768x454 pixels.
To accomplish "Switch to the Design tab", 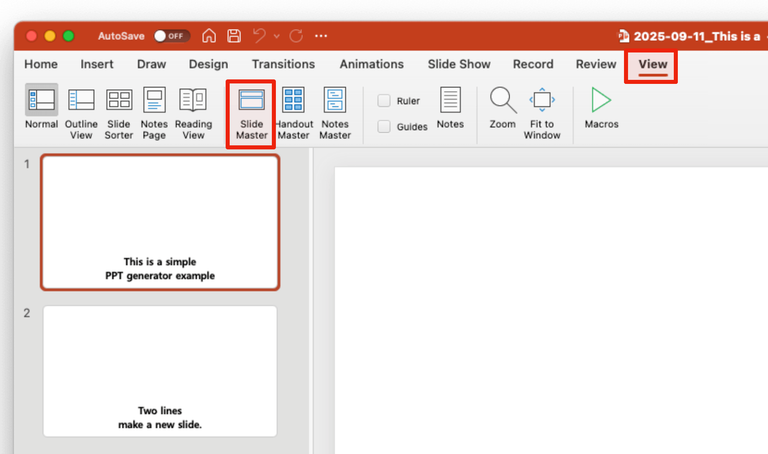I will 208,64.
